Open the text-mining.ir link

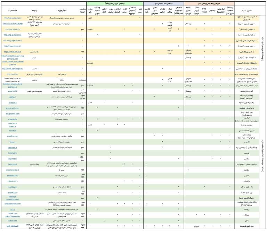[13, 226]
